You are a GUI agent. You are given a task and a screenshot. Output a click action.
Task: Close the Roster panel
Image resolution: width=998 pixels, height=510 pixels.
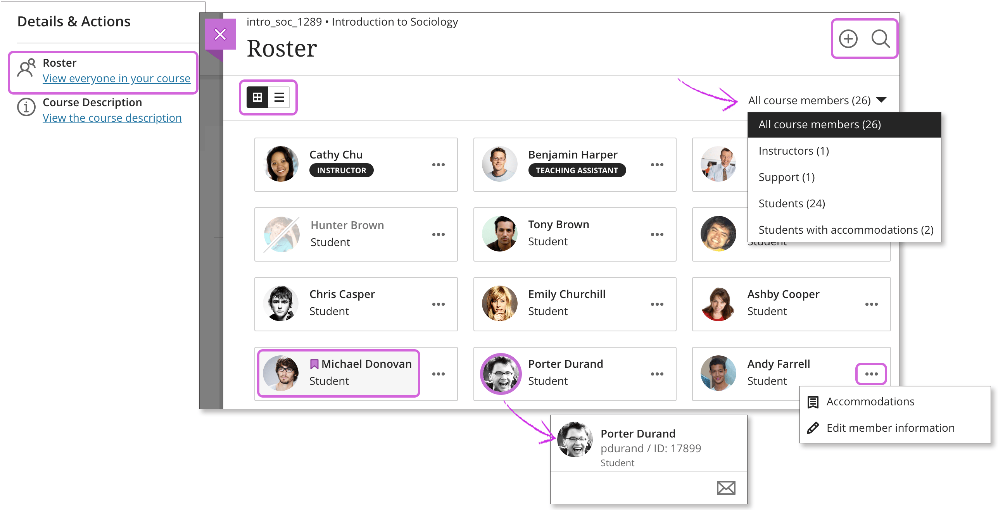[x=220, y=34]
